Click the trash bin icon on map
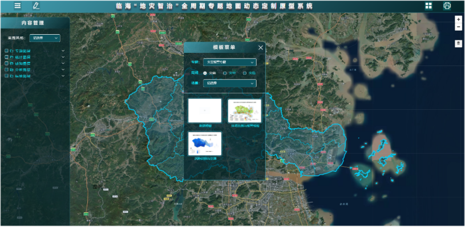Viewport: 465px width, 227px height. pos(459,44)
